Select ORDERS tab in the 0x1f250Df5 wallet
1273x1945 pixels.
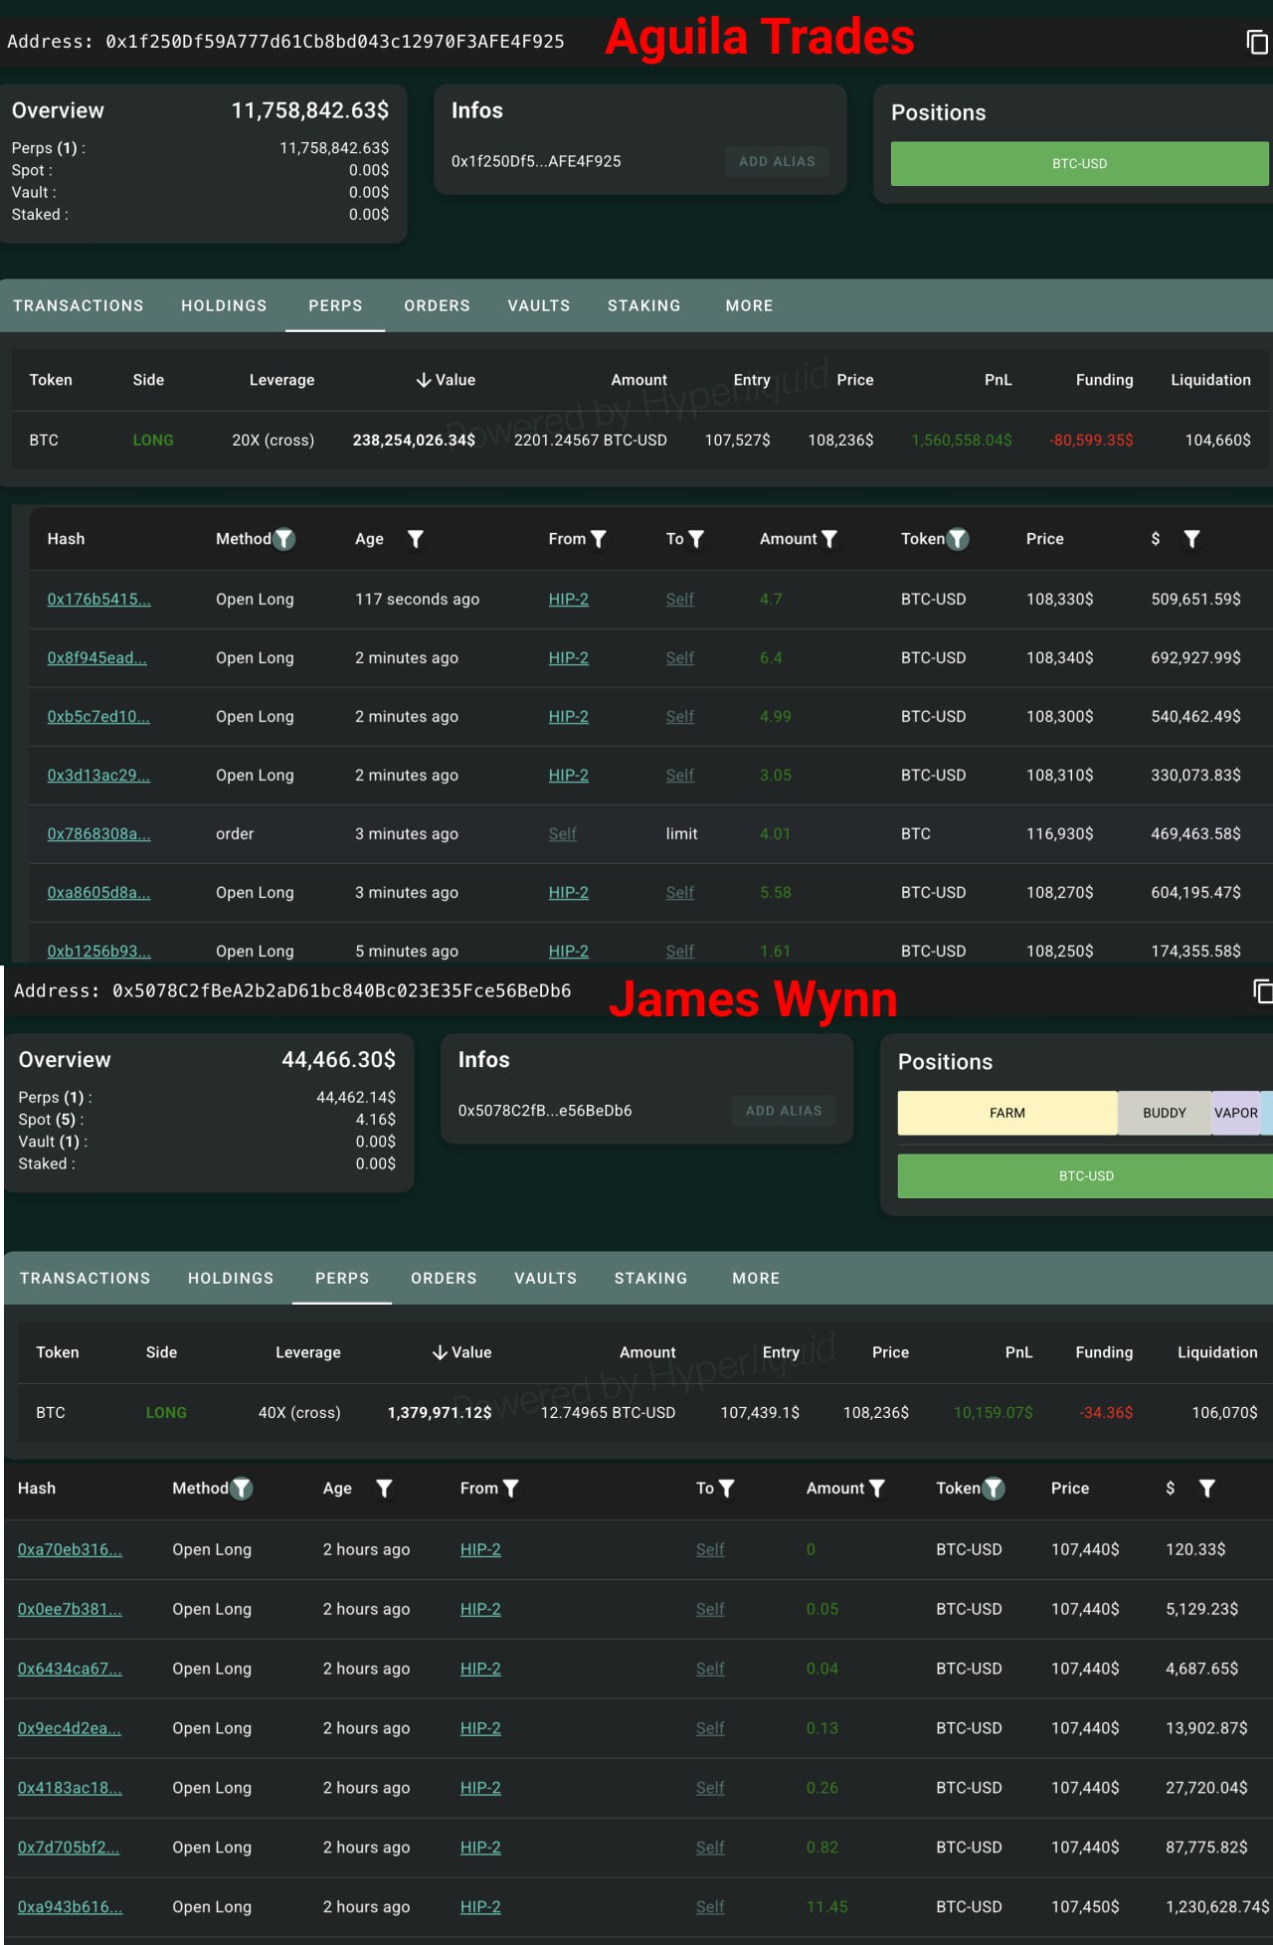pos(437,305)
